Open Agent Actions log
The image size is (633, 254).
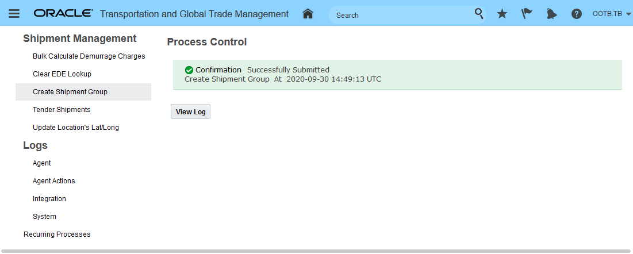point(54,181)
